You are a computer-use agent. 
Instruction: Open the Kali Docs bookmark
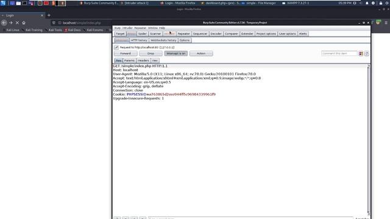(73, 30)
